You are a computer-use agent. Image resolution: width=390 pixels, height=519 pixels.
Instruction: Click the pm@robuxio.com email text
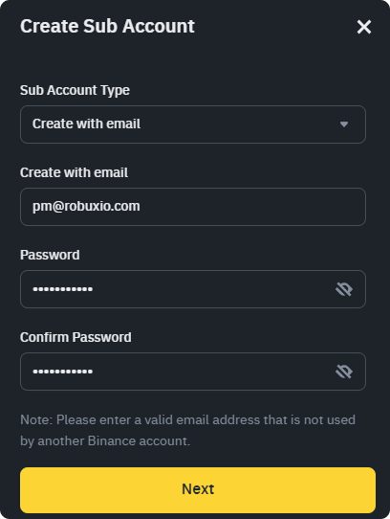pyautogui.click(x=86, y=207)
